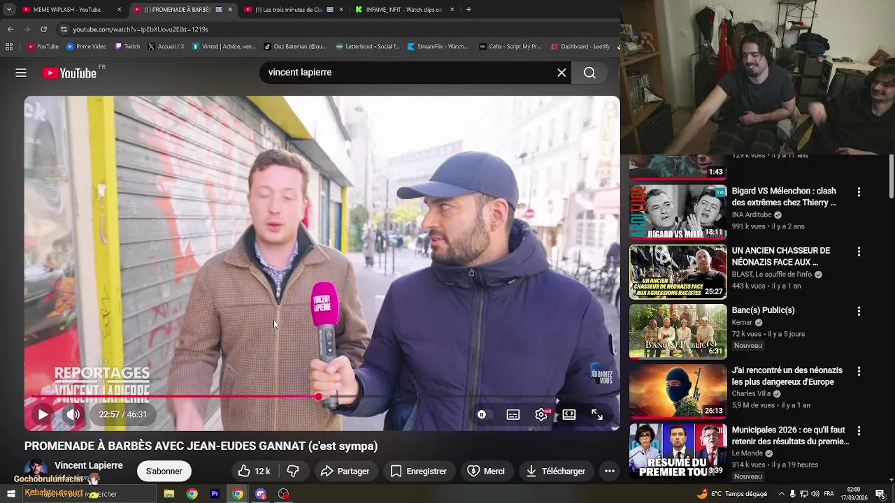Open player settings gear

pos(541,414)
